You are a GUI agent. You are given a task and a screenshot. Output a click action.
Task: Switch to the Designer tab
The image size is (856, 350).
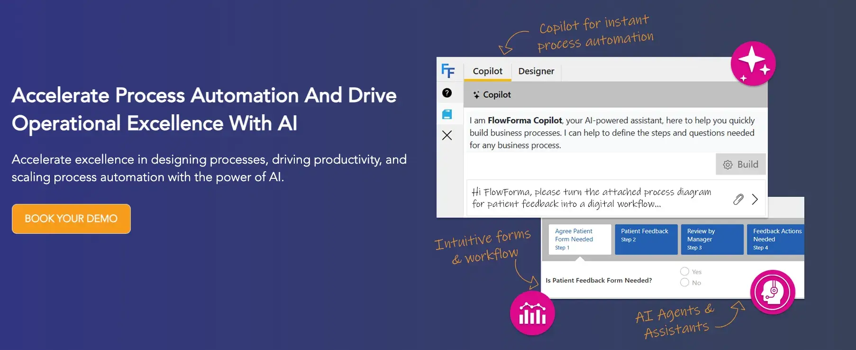click(x=536, y=71)
